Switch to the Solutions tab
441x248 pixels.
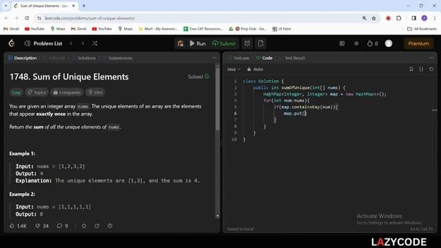[84, 58]
